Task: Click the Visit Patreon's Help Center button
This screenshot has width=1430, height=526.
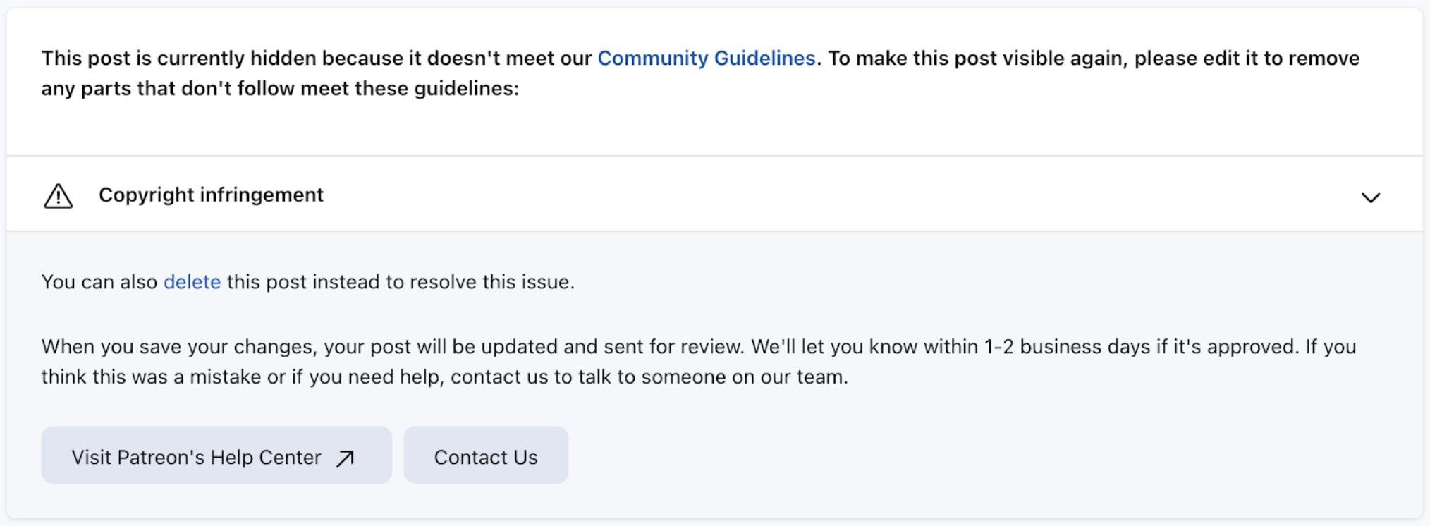Action: tap(216, 455)
